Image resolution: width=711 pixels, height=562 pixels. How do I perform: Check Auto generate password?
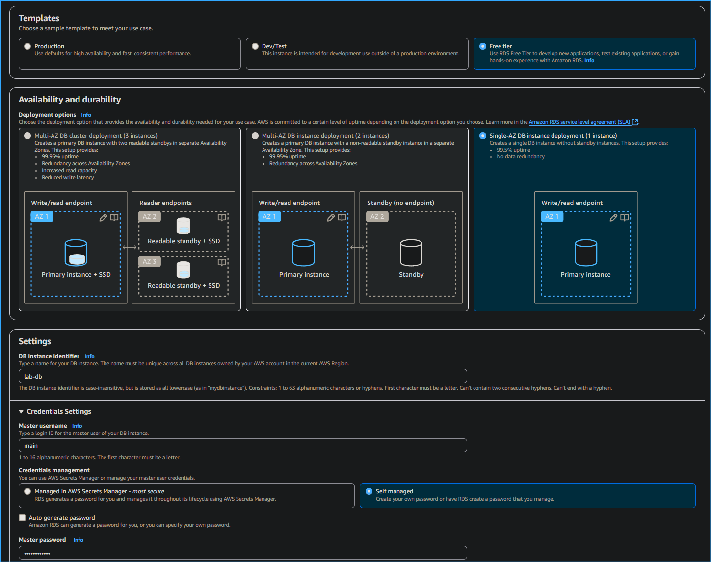pyautogui.click(x=22, y=517)
